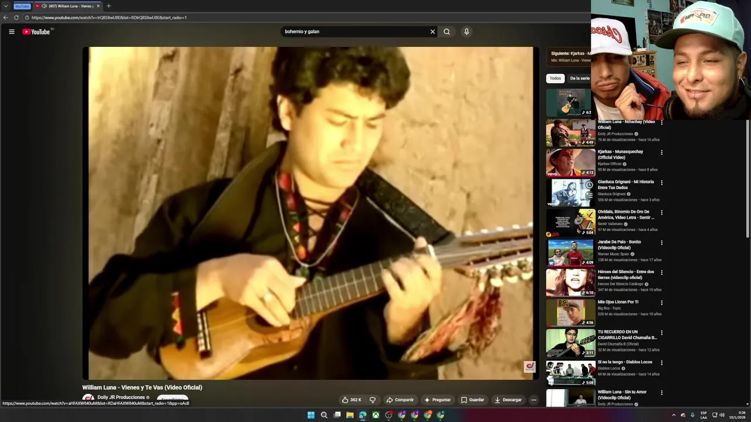Run the search with the magnifier button
This screenshot has width=751, height=422.
(x=446, y=32)
